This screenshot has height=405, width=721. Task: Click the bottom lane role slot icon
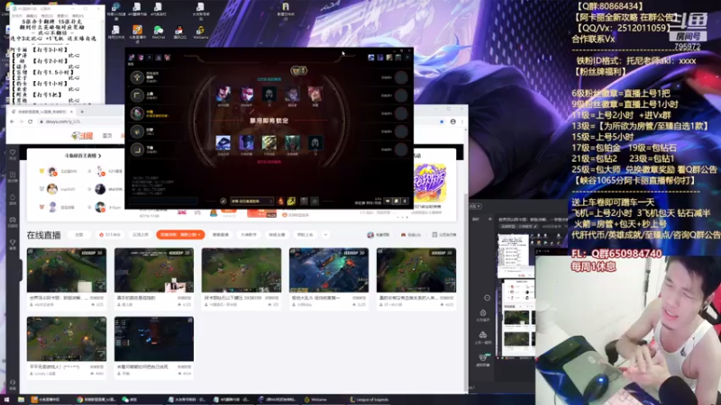click(x=137, y=149)
